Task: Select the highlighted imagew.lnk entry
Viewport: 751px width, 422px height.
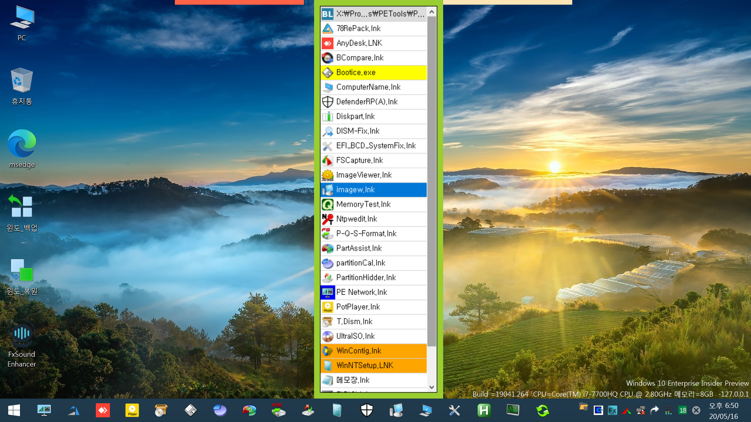Action: tap(374, 190)
